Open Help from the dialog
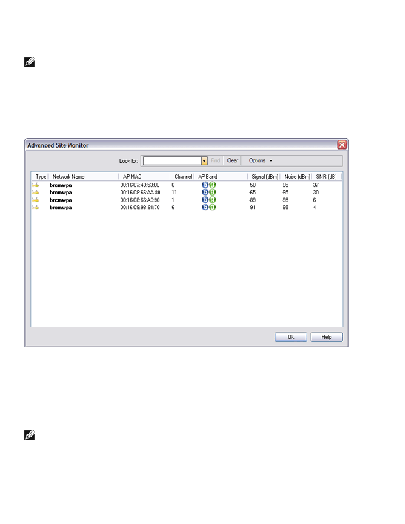The width and height of the screenshot is (405, 524). coord(327,337)
